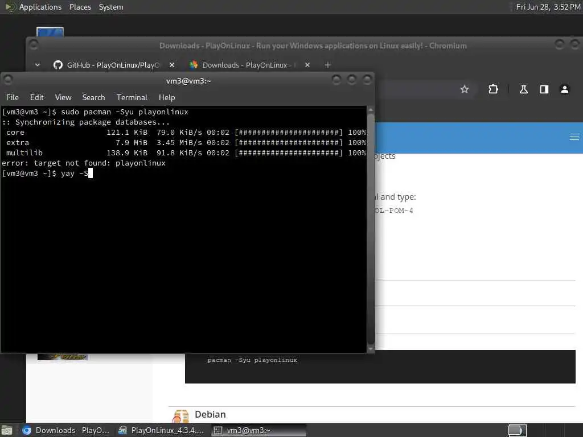Open the terminal View menu
The height and width of the screenshot is (437, 583).
[63, 97]
